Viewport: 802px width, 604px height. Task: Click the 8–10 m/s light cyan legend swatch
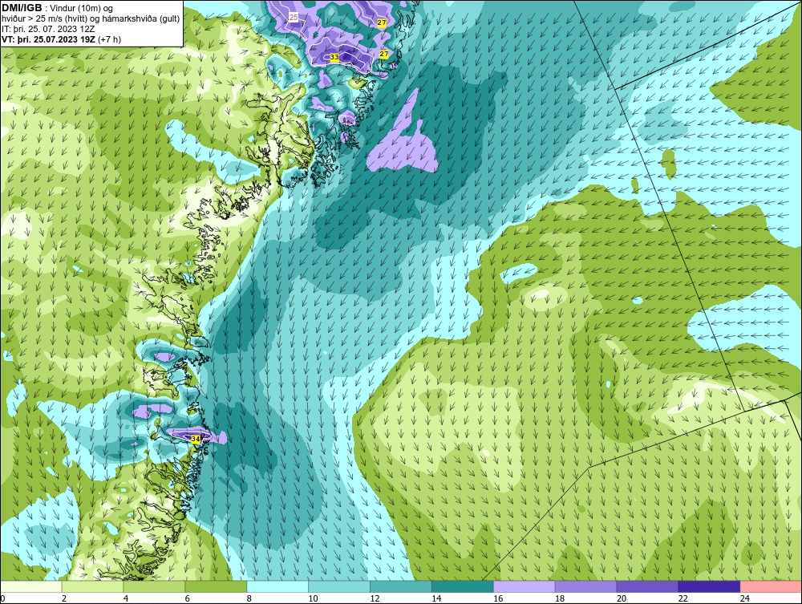(x=277, y=586)
